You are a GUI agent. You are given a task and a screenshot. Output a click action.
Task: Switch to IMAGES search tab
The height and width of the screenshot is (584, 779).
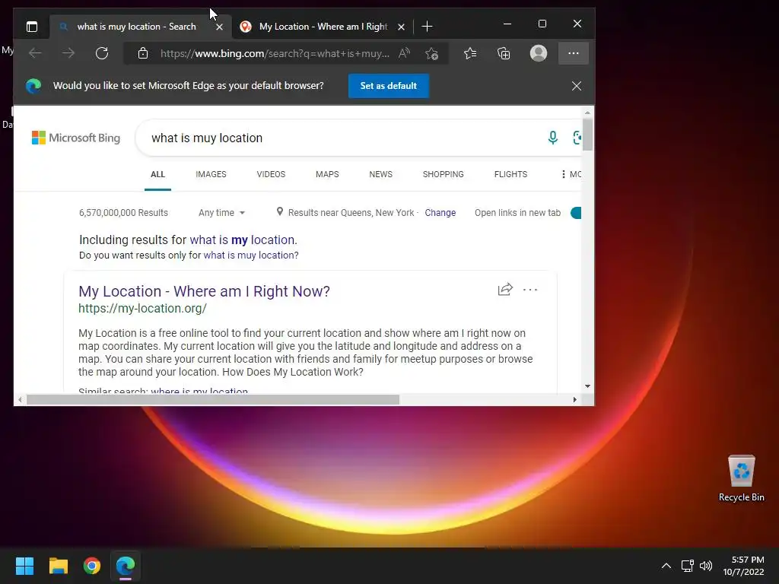211,174
